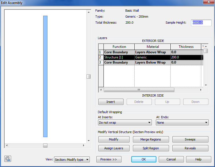Click preview pane vertical scroll down arrow
Screen dimensions: 215x167
[x=89, y=140]
